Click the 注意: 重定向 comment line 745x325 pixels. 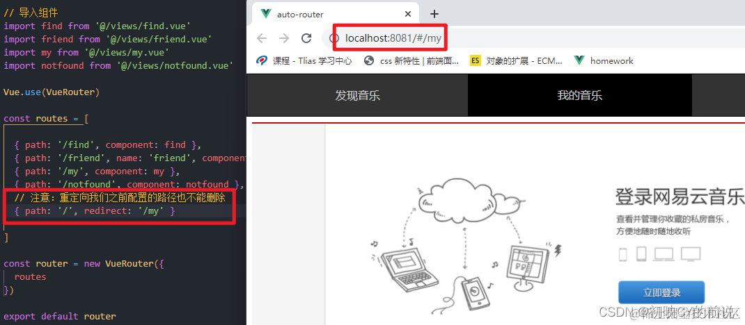pos(120,197)
